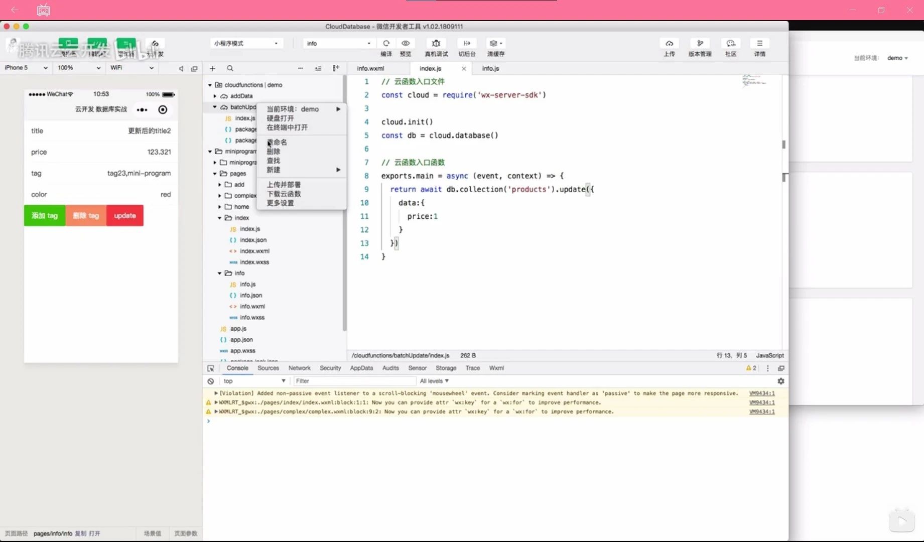
Task: Expand the home folder
Action: tap(219, 206)
